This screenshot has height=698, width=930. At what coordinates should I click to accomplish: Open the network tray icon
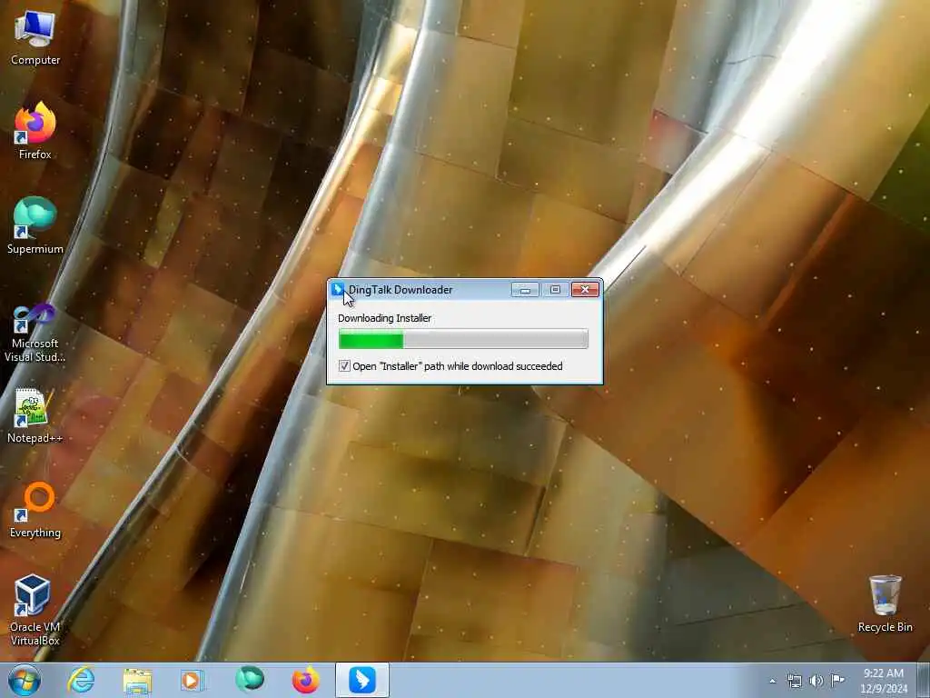794,681
